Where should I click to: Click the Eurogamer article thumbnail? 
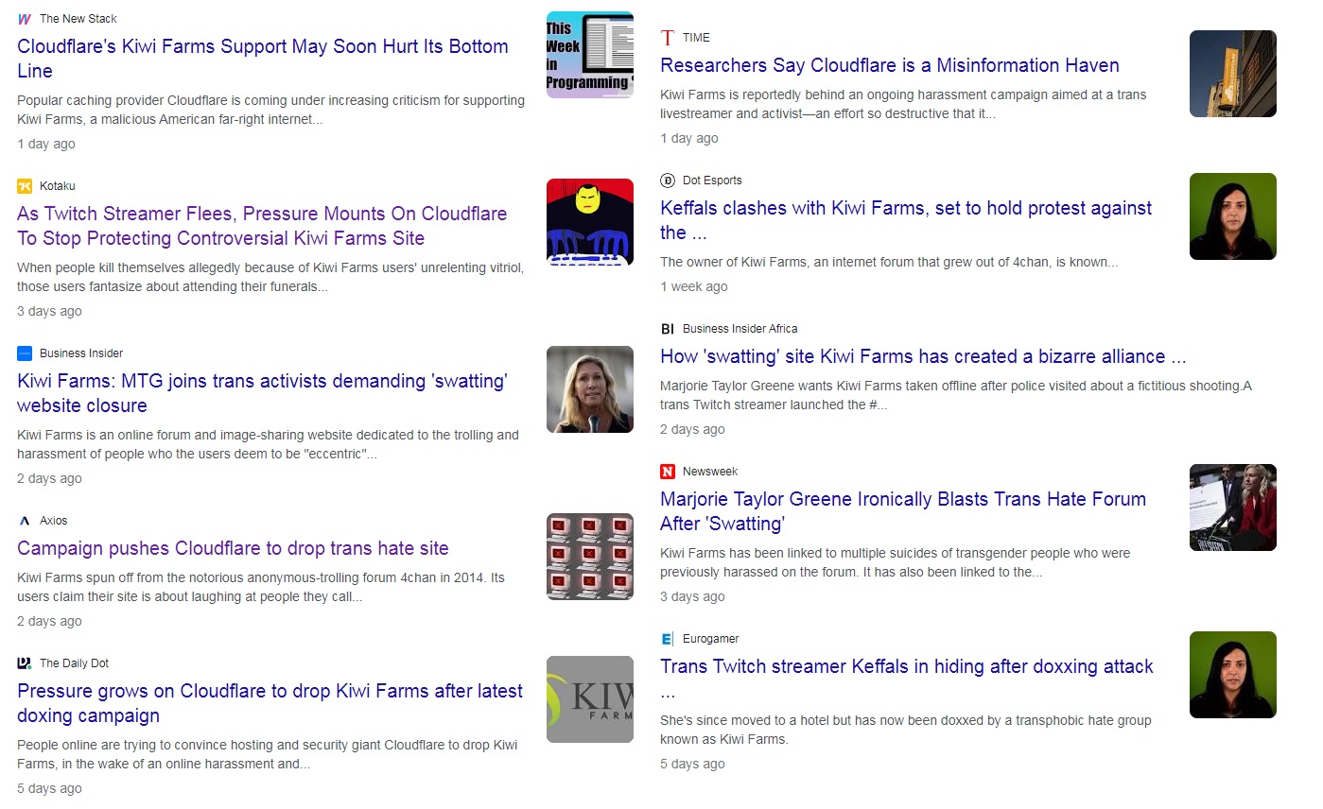(x=1233, y=675)
